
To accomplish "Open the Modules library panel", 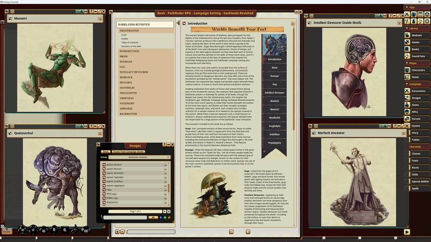I will [x=417, y=35].
